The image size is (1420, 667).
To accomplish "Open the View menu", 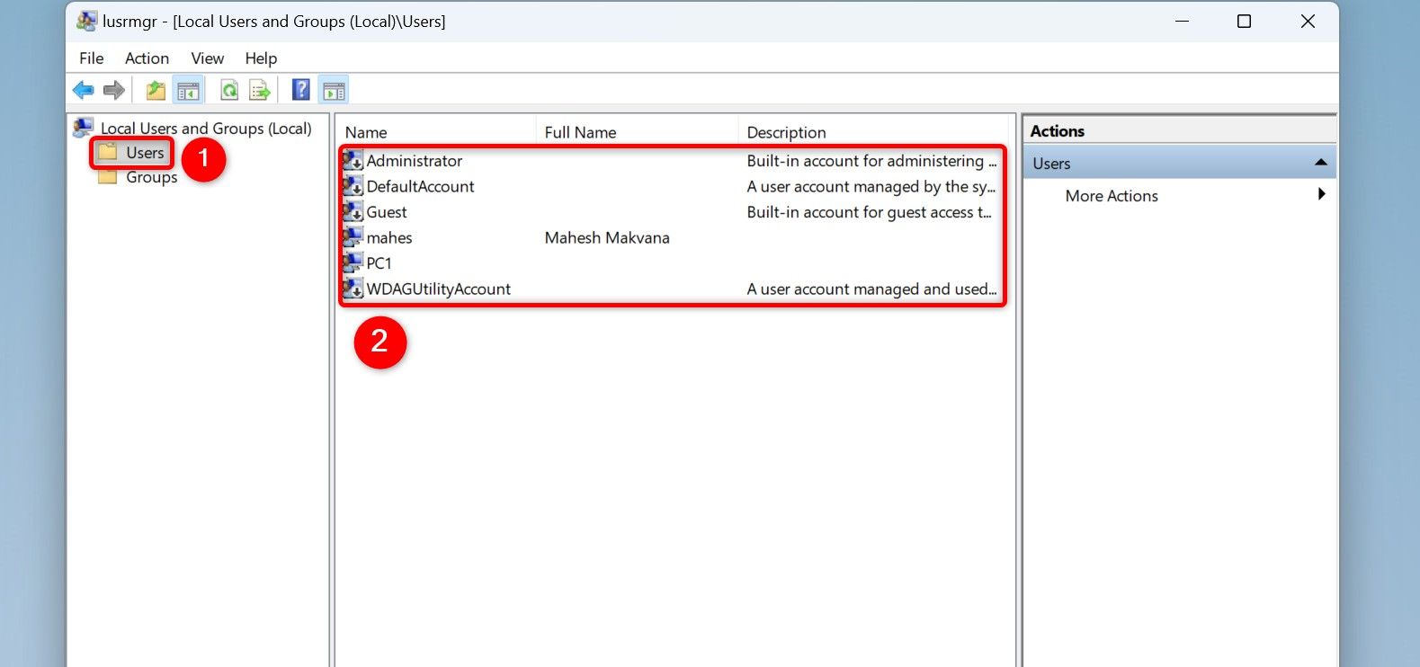I will (208, 58).
